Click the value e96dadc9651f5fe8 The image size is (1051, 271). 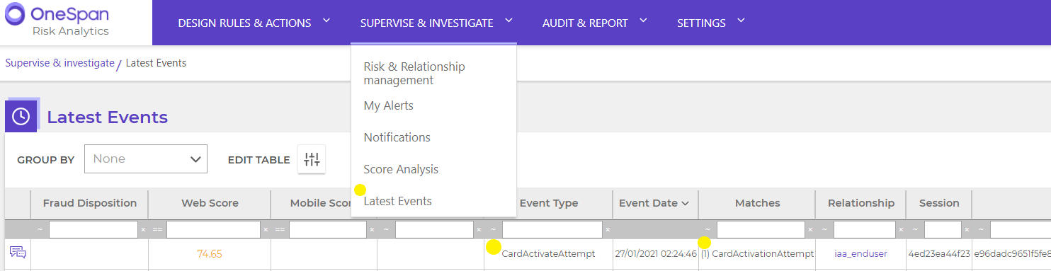click(1012, 253)
